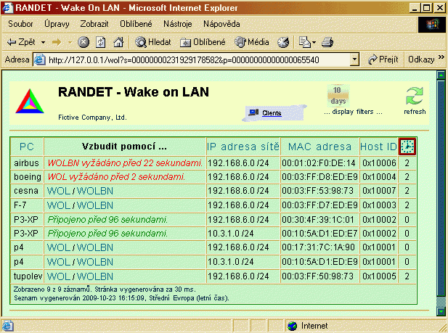Click WOL link in F-7 row
Viewport: 448px width, 333px height.
click(59, 205)
